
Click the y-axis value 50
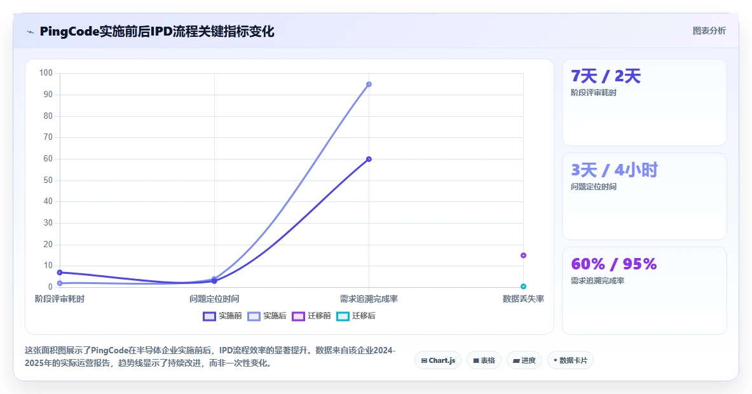pyautogui.click(x=48, y=180)
